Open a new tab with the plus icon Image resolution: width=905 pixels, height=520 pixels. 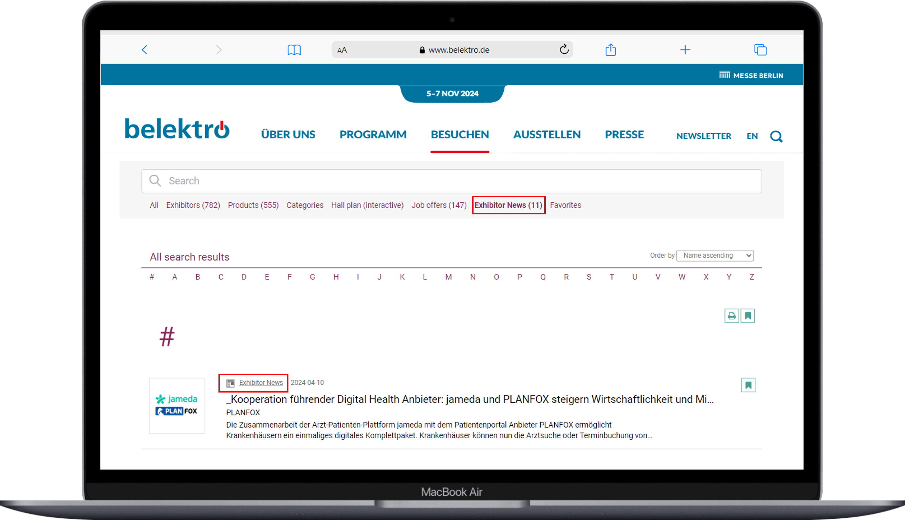pyautogui.click(x=685, y=50)
